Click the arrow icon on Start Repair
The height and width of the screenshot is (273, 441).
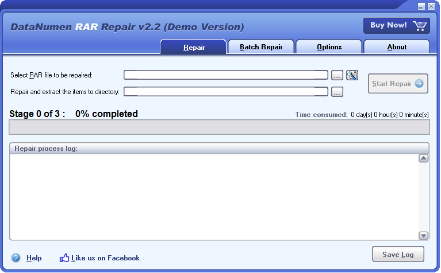419,84
